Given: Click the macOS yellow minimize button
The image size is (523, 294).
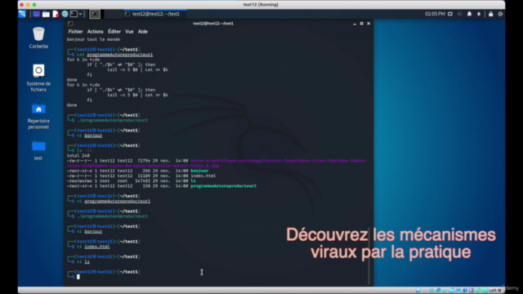Looking at the screenshot, I should click(28, 5).
